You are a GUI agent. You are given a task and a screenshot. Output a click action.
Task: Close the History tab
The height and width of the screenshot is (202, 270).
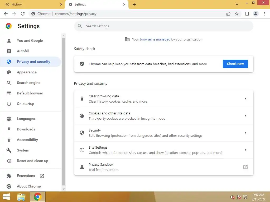[61, 4]
